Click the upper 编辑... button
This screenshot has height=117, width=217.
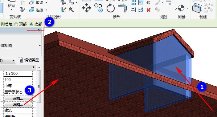[x=18, y=98]
